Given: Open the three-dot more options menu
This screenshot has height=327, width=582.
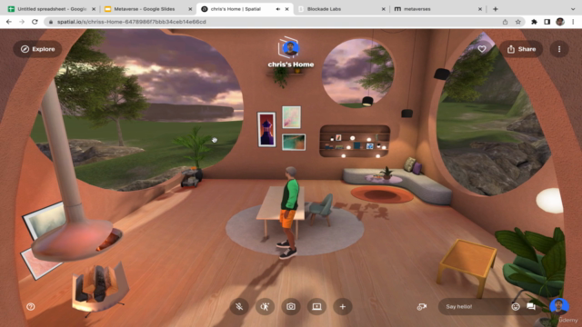Looking at the screenshot, I should pyautogui.click(x=559, y=49).
